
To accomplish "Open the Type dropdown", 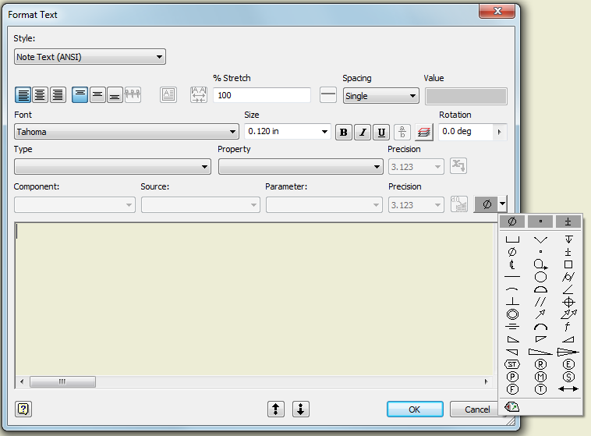I will point(112,166).
